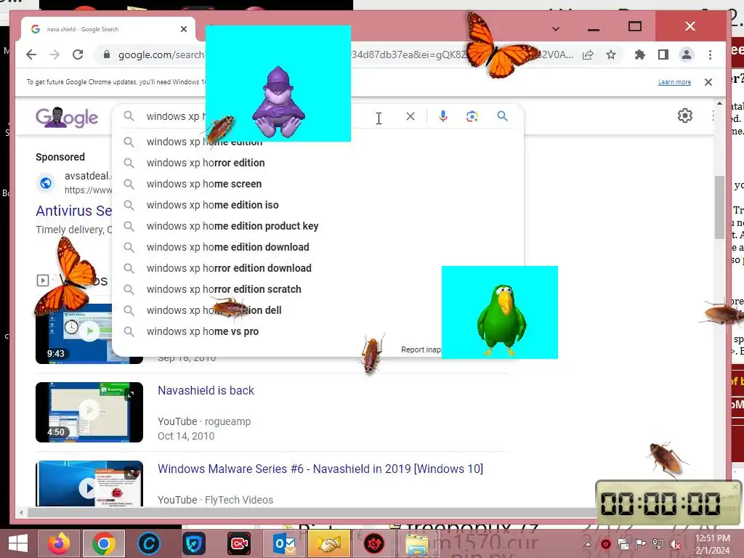Open the red gear app in taskbar

(x=374, y=543)
